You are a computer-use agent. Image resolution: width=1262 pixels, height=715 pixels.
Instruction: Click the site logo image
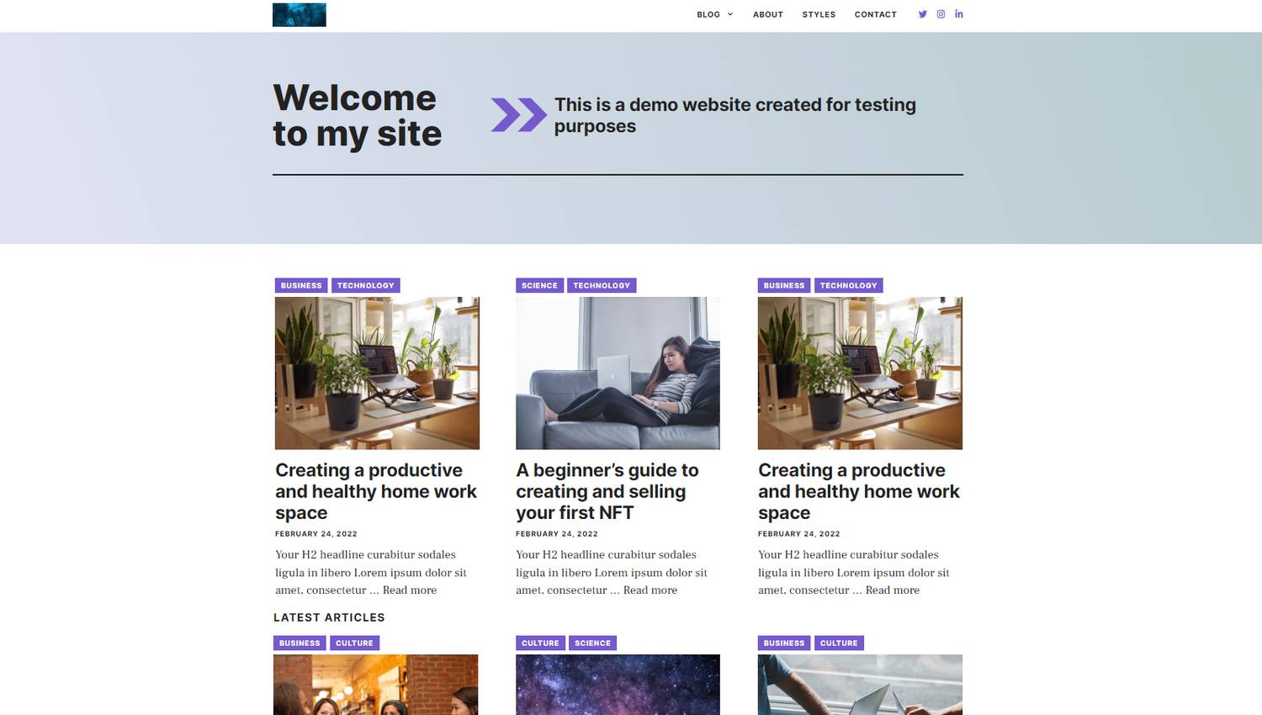click(300, 15)
